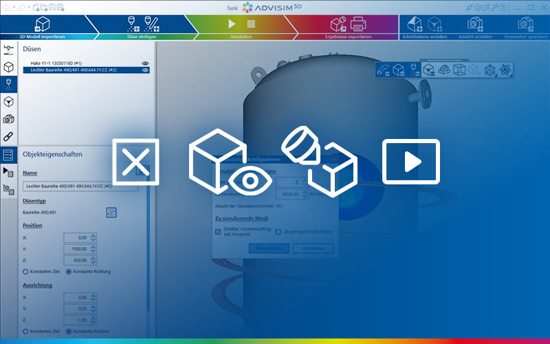Open the nozzles panel in the sidebar
550x344 pixels.
point(8,85)
